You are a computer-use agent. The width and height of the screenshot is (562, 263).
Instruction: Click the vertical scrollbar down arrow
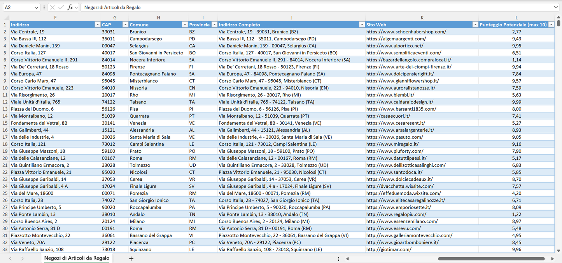(559, 251)
